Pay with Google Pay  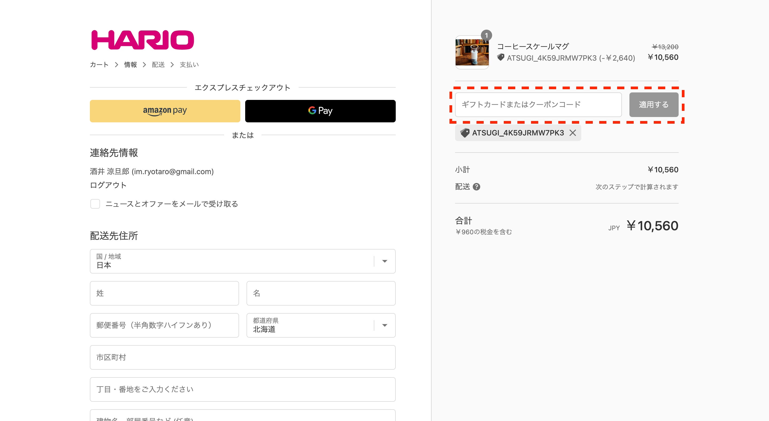tap(320, 111)
